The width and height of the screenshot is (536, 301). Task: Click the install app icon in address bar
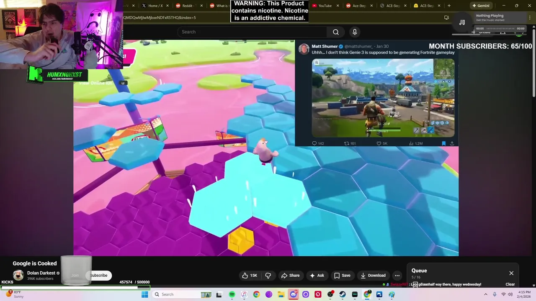(x=446, y=18)
